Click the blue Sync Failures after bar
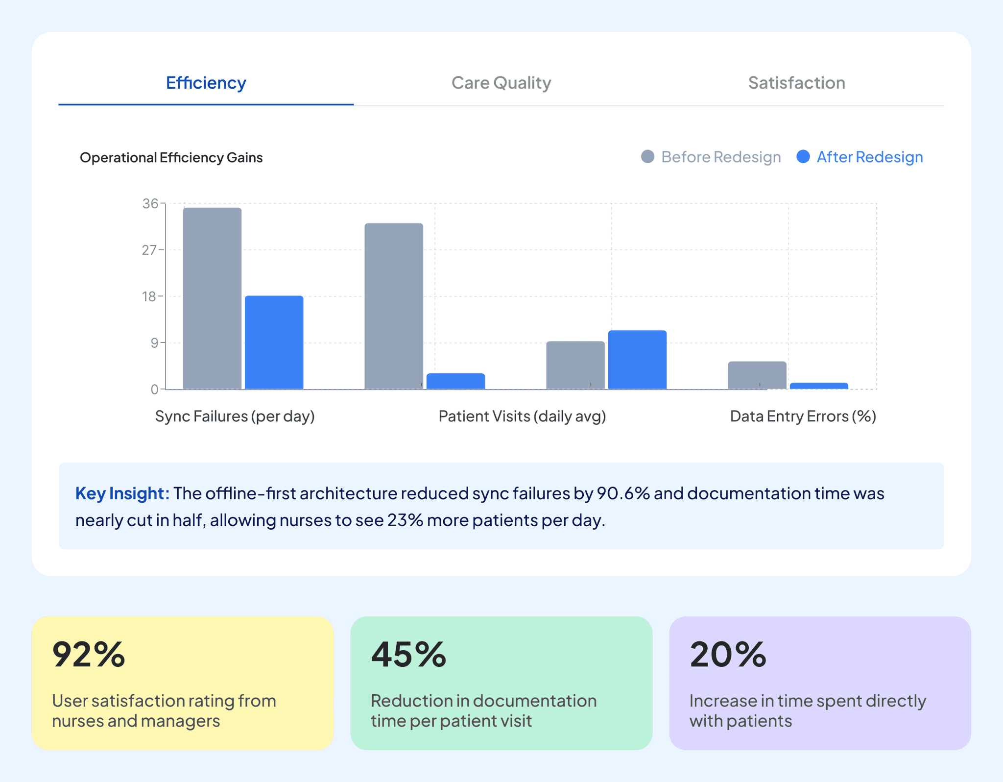This screenshot has width=1003, height=782. [274, 342]
